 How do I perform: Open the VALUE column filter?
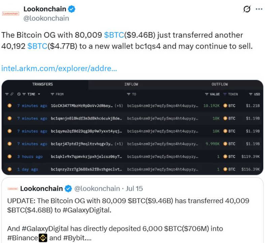[x=206, y=94]
